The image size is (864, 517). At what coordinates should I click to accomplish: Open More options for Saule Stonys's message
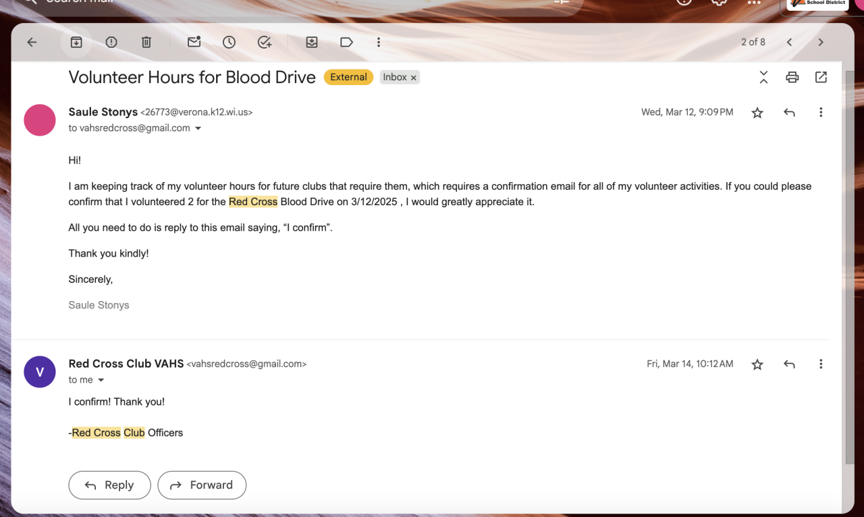821,113
